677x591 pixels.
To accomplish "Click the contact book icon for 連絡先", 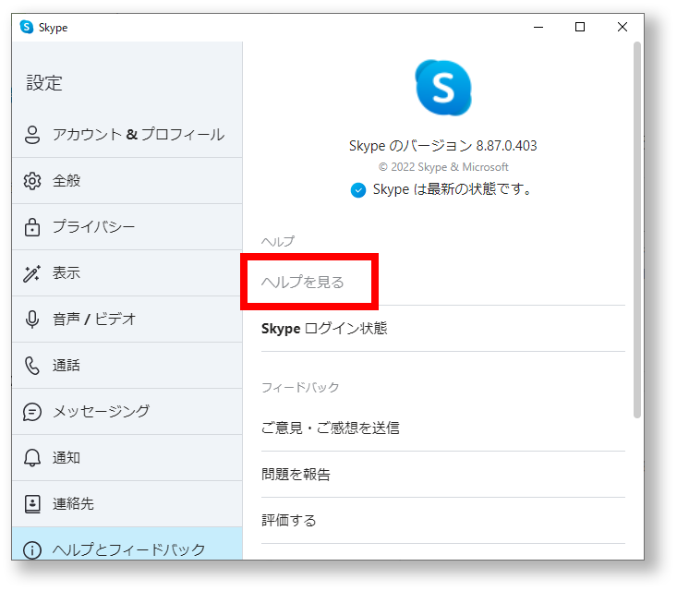I will 32,504.
